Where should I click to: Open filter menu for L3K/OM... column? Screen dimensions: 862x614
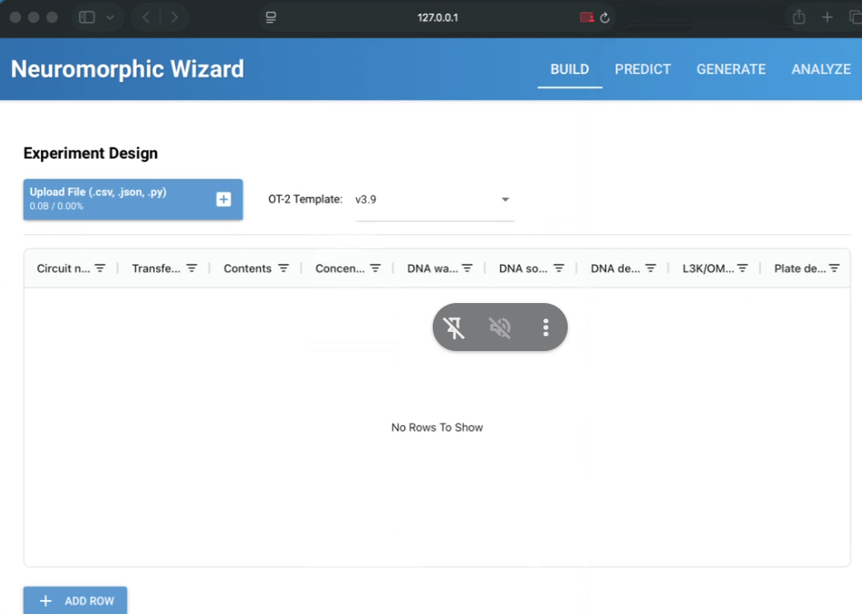click(743, 268)
